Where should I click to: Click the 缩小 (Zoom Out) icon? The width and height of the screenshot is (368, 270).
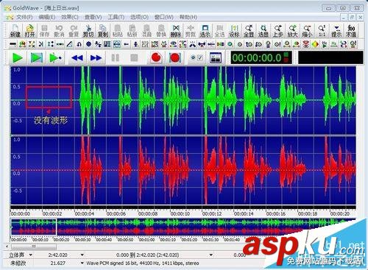point(307,31)
